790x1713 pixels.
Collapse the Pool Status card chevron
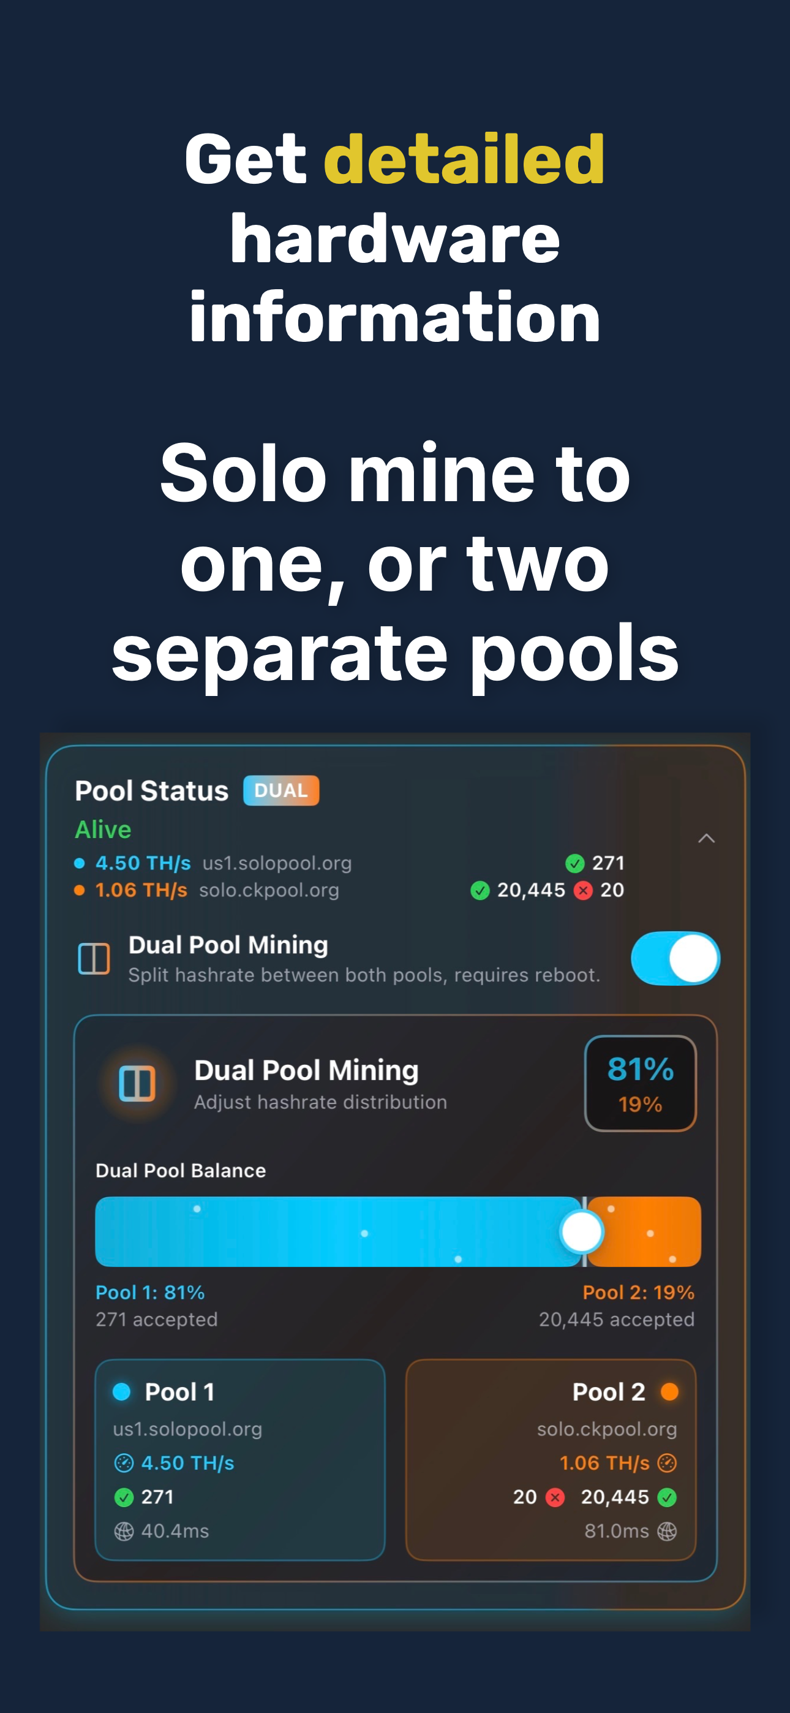click(x=706, y=839)
